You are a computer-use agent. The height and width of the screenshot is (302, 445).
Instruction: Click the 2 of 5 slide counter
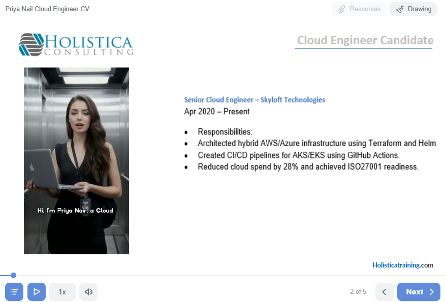click(358, 291)
